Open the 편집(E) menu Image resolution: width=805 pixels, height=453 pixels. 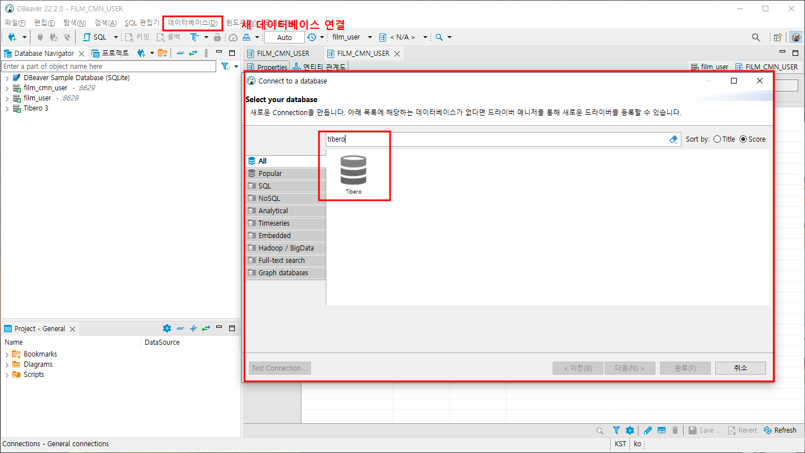[x=45, y=23]
